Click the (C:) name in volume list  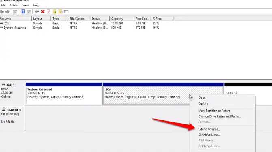pyautogui.click(x=7, y=23)
